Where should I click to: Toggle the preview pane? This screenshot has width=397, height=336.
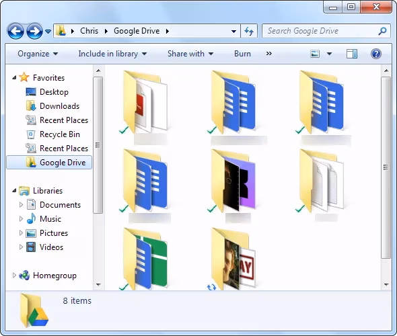click(x=352, y=54)
